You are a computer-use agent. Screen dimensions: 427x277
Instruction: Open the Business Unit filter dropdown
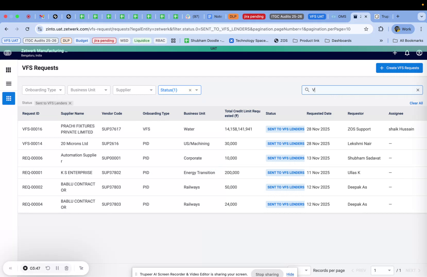click(x=89, y=90)
